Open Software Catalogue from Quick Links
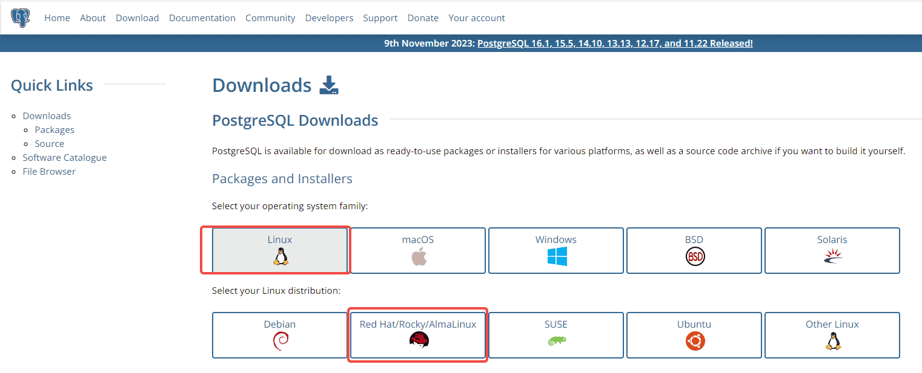922x373 pixels. click(64, 157)
